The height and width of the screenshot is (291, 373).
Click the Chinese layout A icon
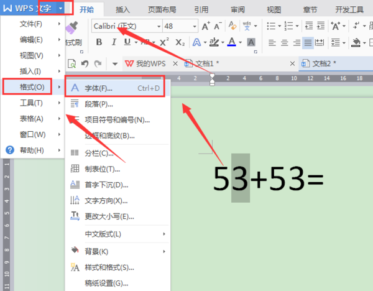point(336,25)
